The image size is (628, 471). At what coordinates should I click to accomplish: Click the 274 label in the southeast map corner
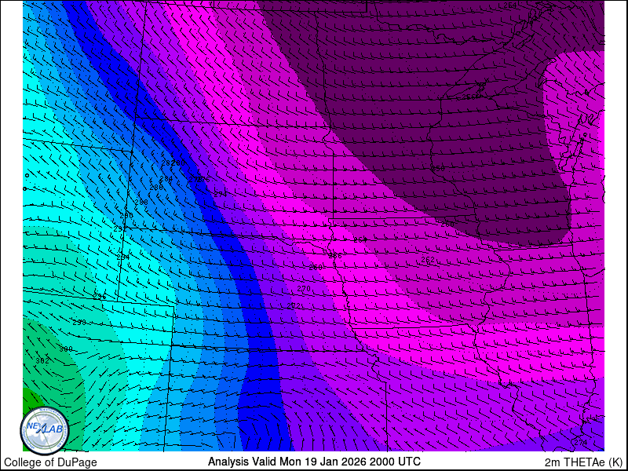pyautogui.click(x=580, y=442)
